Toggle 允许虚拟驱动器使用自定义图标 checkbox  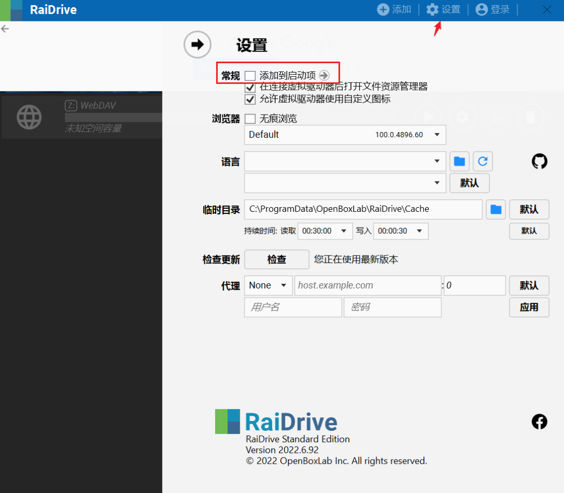pyautogui.click(x=250, y=99)
